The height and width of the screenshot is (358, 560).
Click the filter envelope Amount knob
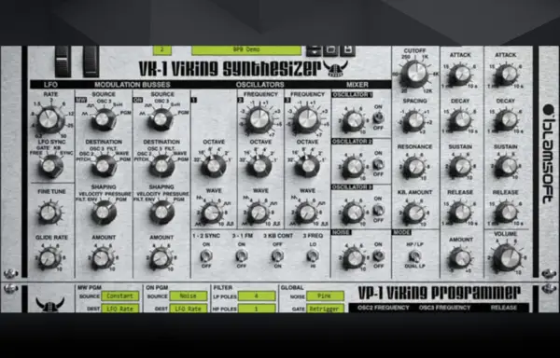[x=461, y=258]
